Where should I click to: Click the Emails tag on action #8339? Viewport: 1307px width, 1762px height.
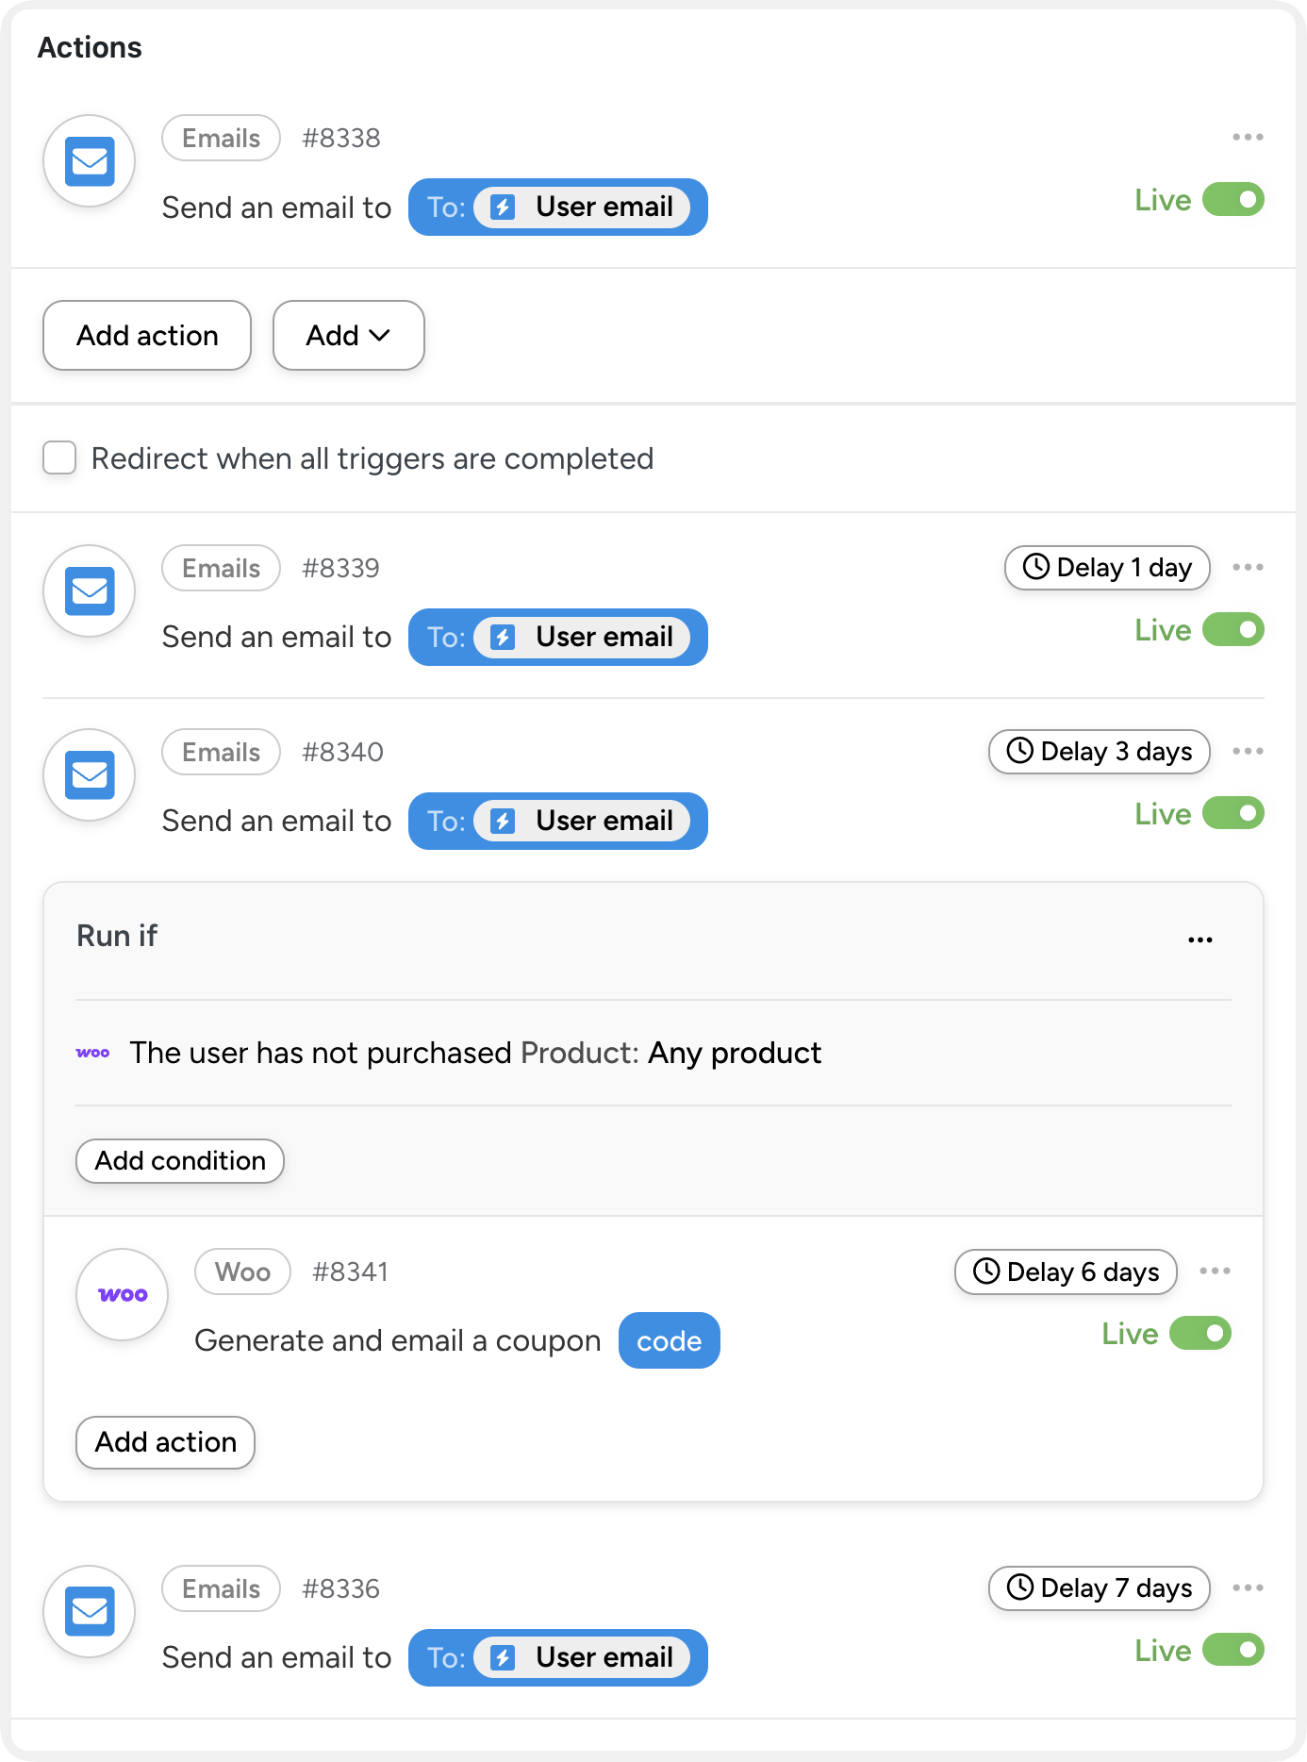(x=221, y=568)
